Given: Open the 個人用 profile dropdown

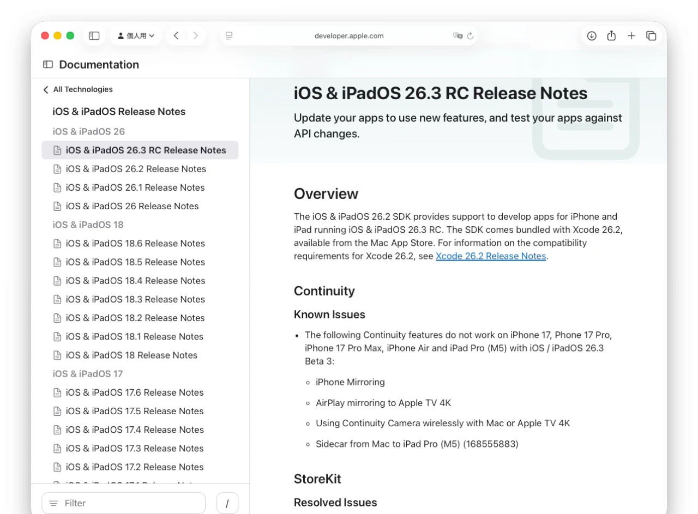Looking at the screenshot, I should tap(136, 35).
